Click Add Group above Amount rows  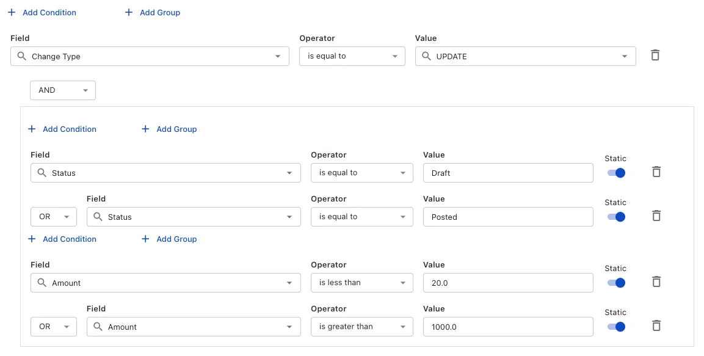tap(169, 239)
